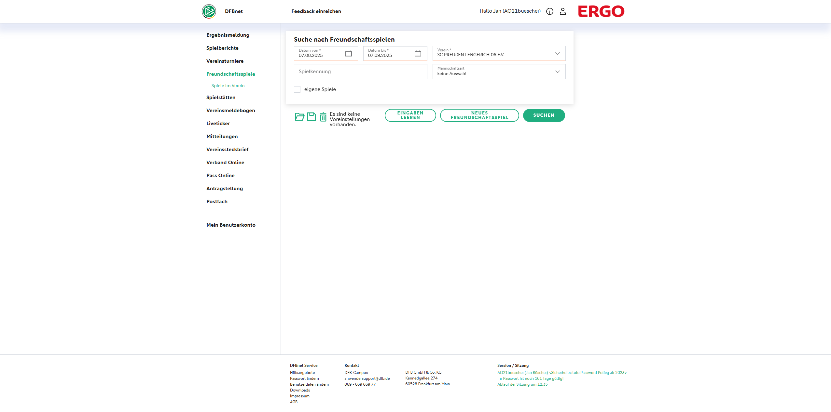831x412 pixels.
Task: Click NEUES FREUNDSCHAFTSSPIEL button
Action: pyautogui.click(x=479, y=115)
